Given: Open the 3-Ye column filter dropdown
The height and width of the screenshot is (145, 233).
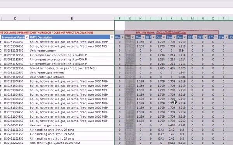Looking at the screenshot, I should tap(226, 37).
